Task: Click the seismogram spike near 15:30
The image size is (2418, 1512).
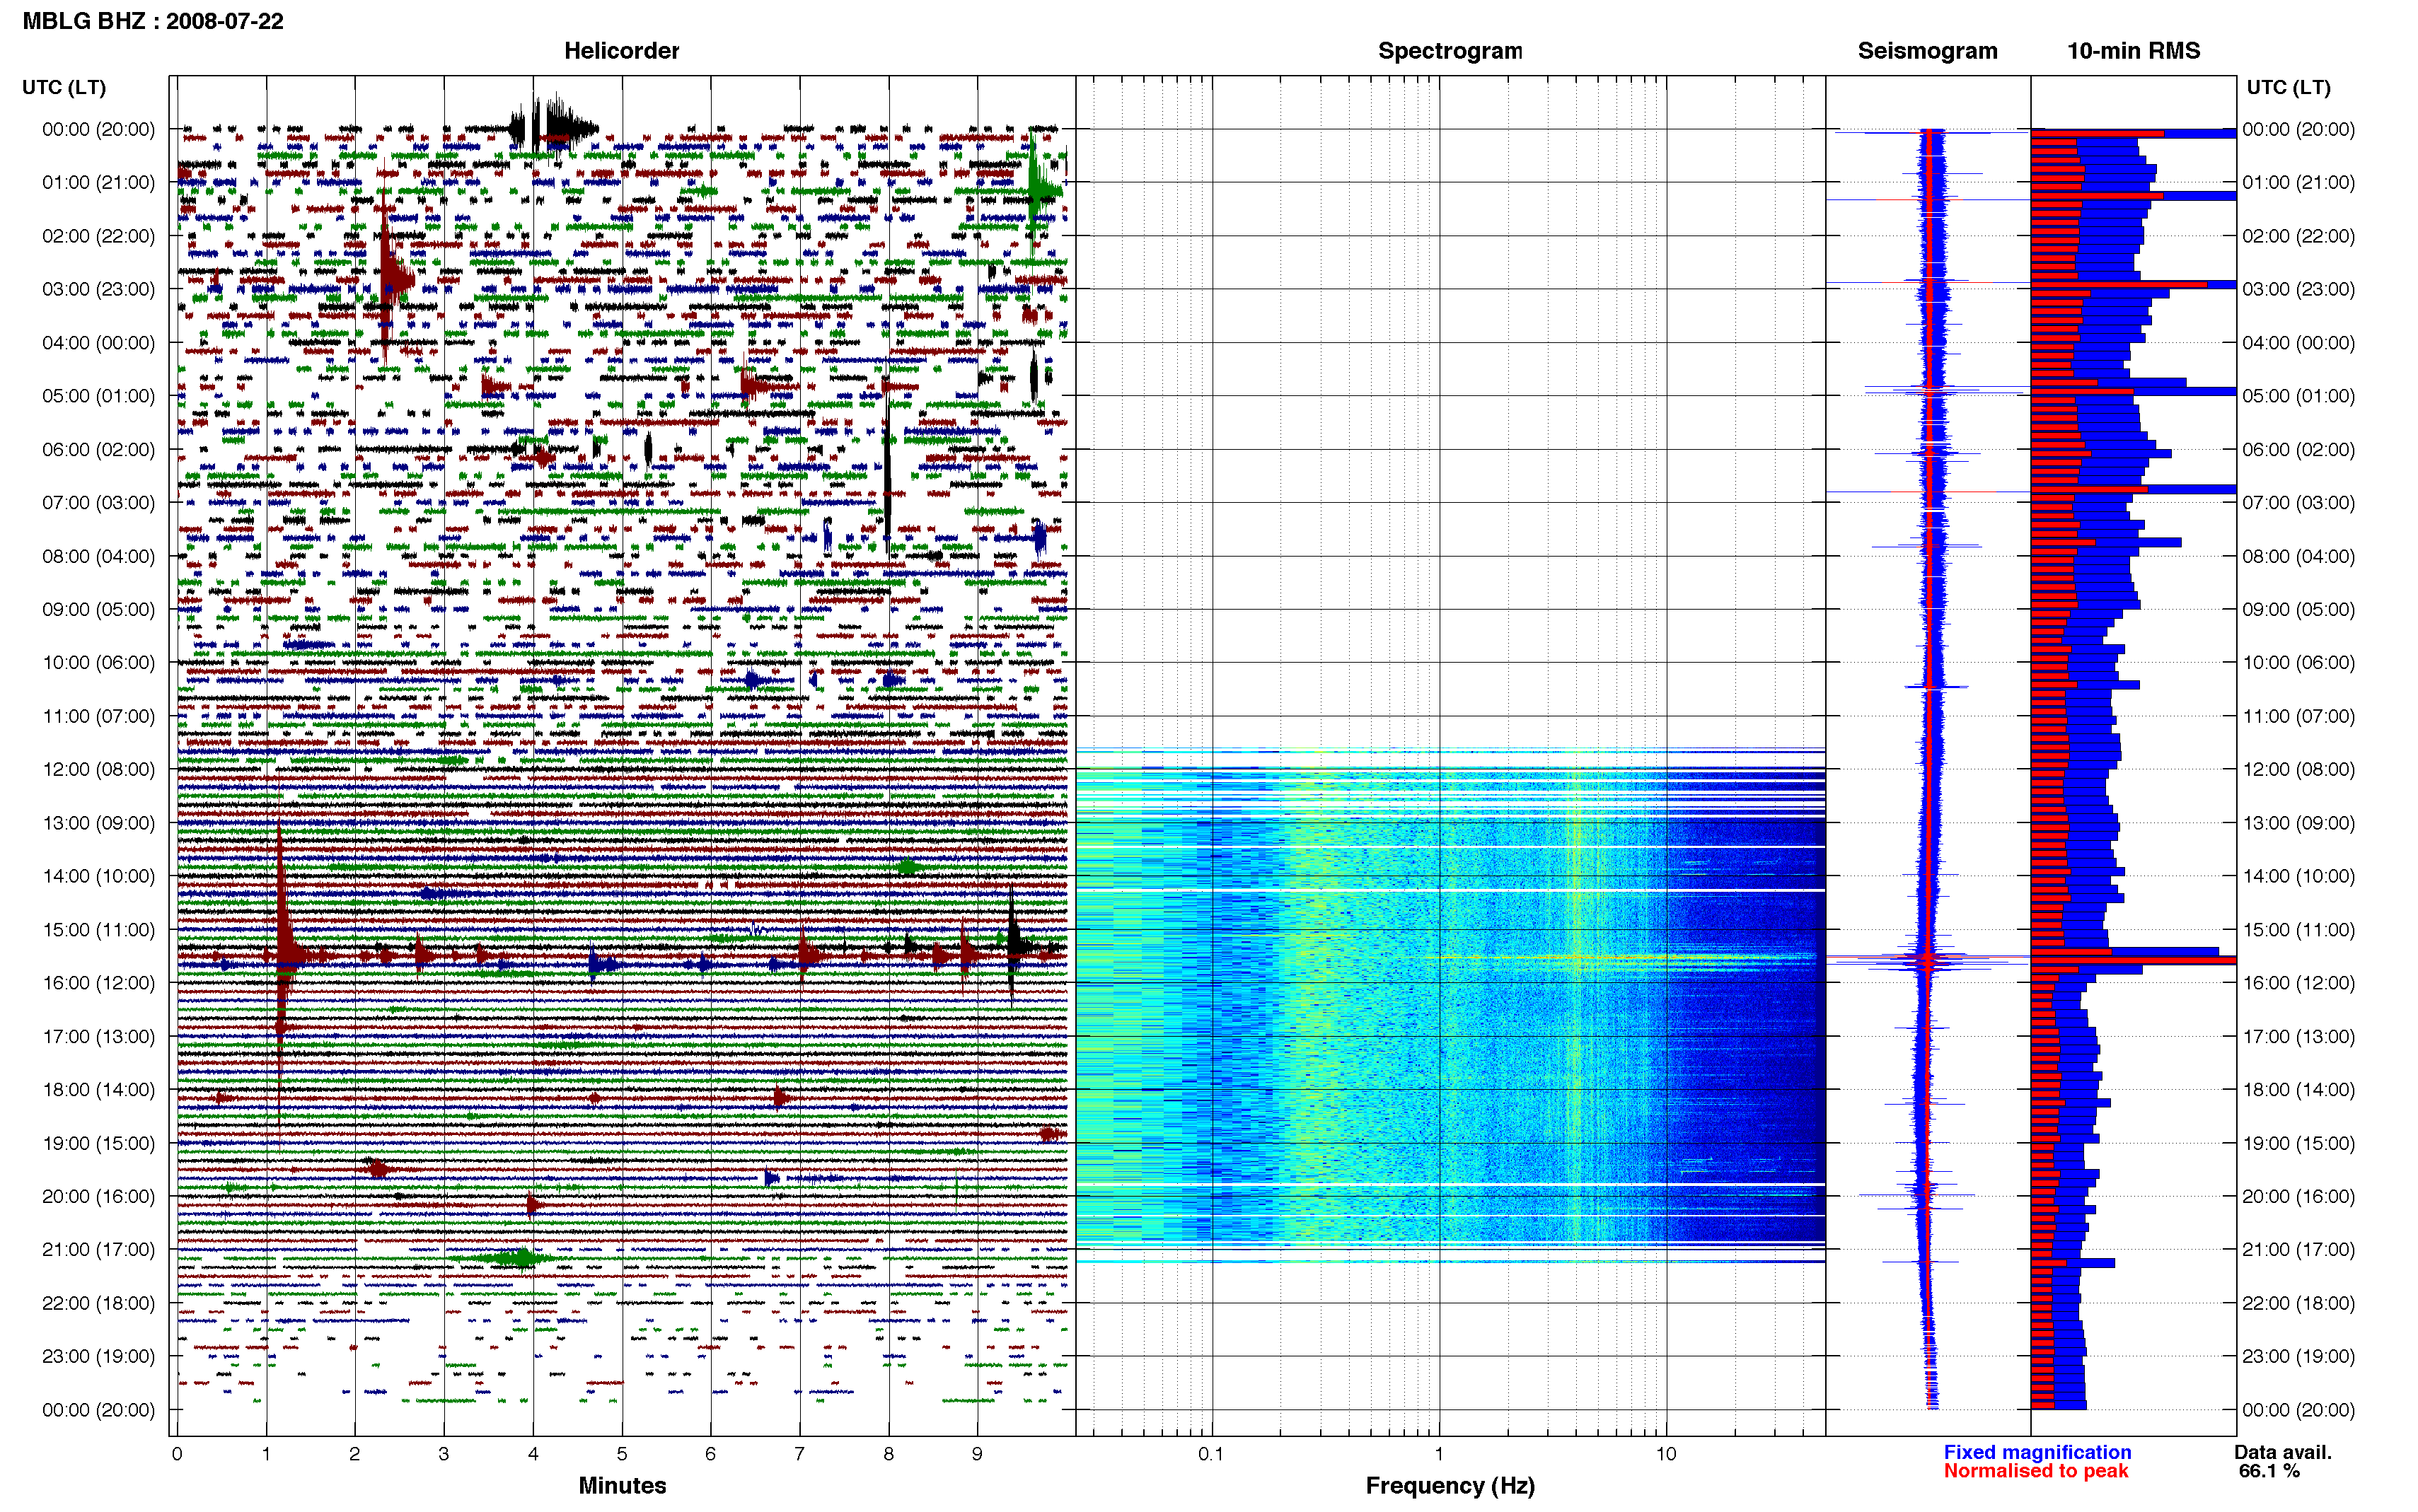Action: tap(1927, 960)
